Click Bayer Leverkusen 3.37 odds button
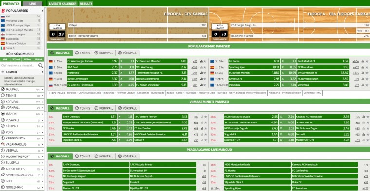This screenshot has width=370, height=191. coord(92,79)
